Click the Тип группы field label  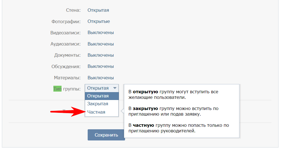[x=67, y=89]
